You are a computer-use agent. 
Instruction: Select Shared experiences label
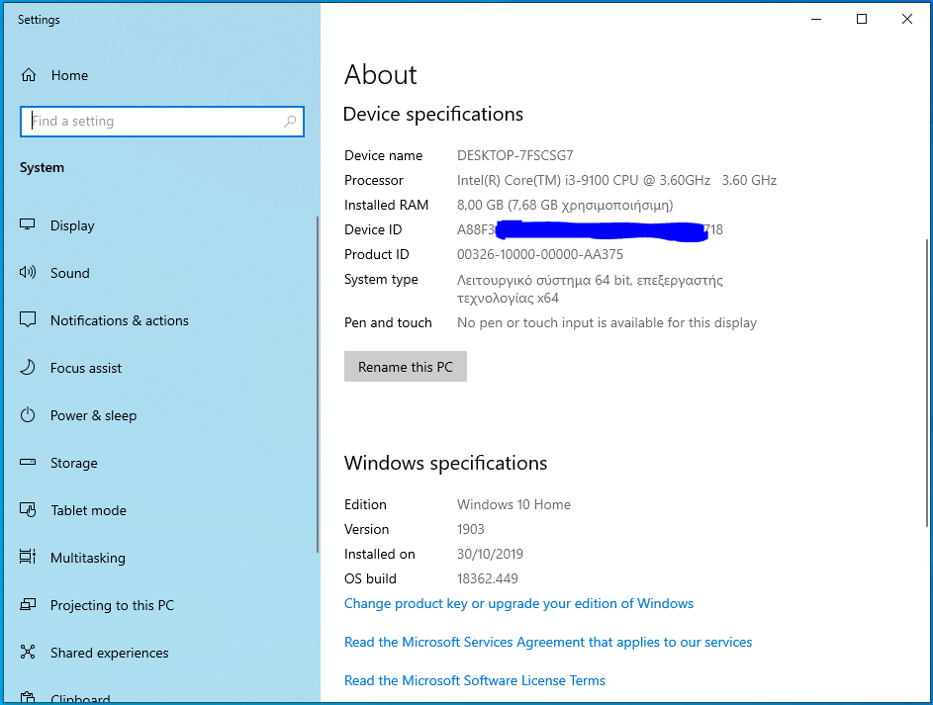coord(110,653)
